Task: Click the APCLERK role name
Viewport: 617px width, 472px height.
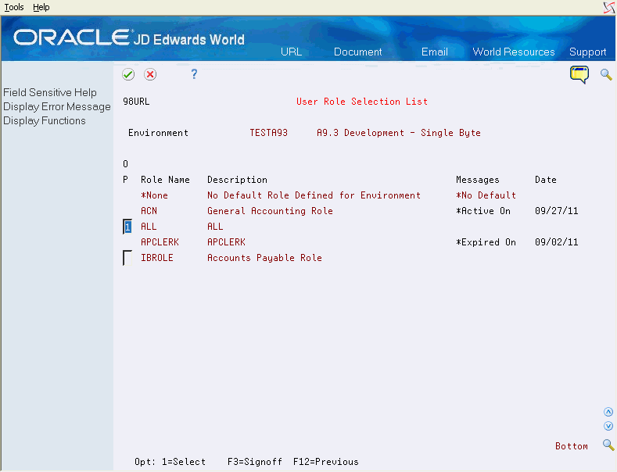Action: click(x=160, y=242)
